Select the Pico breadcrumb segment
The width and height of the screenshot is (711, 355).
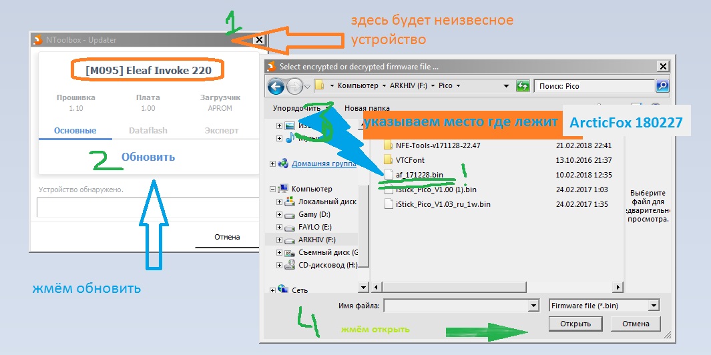(445, 85)
